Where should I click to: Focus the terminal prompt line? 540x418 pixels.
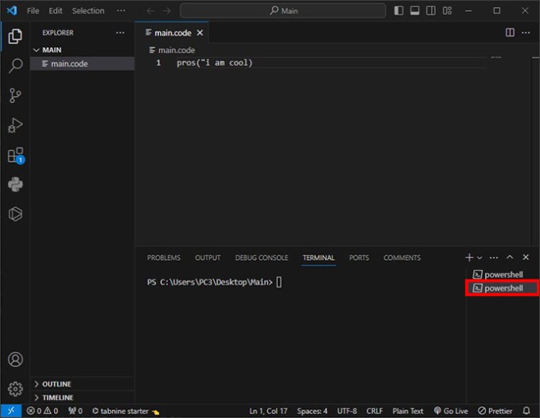(214, 283)
